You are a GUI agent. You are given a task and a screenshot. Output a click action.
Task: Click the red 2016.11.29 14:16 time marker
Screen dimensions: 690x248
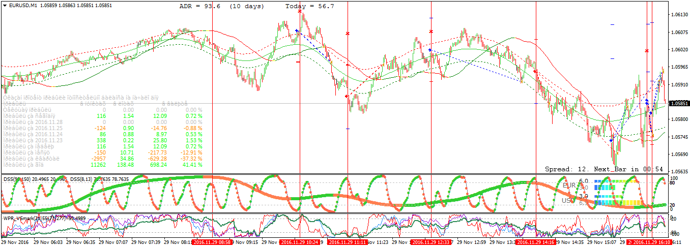pos(536,243)
